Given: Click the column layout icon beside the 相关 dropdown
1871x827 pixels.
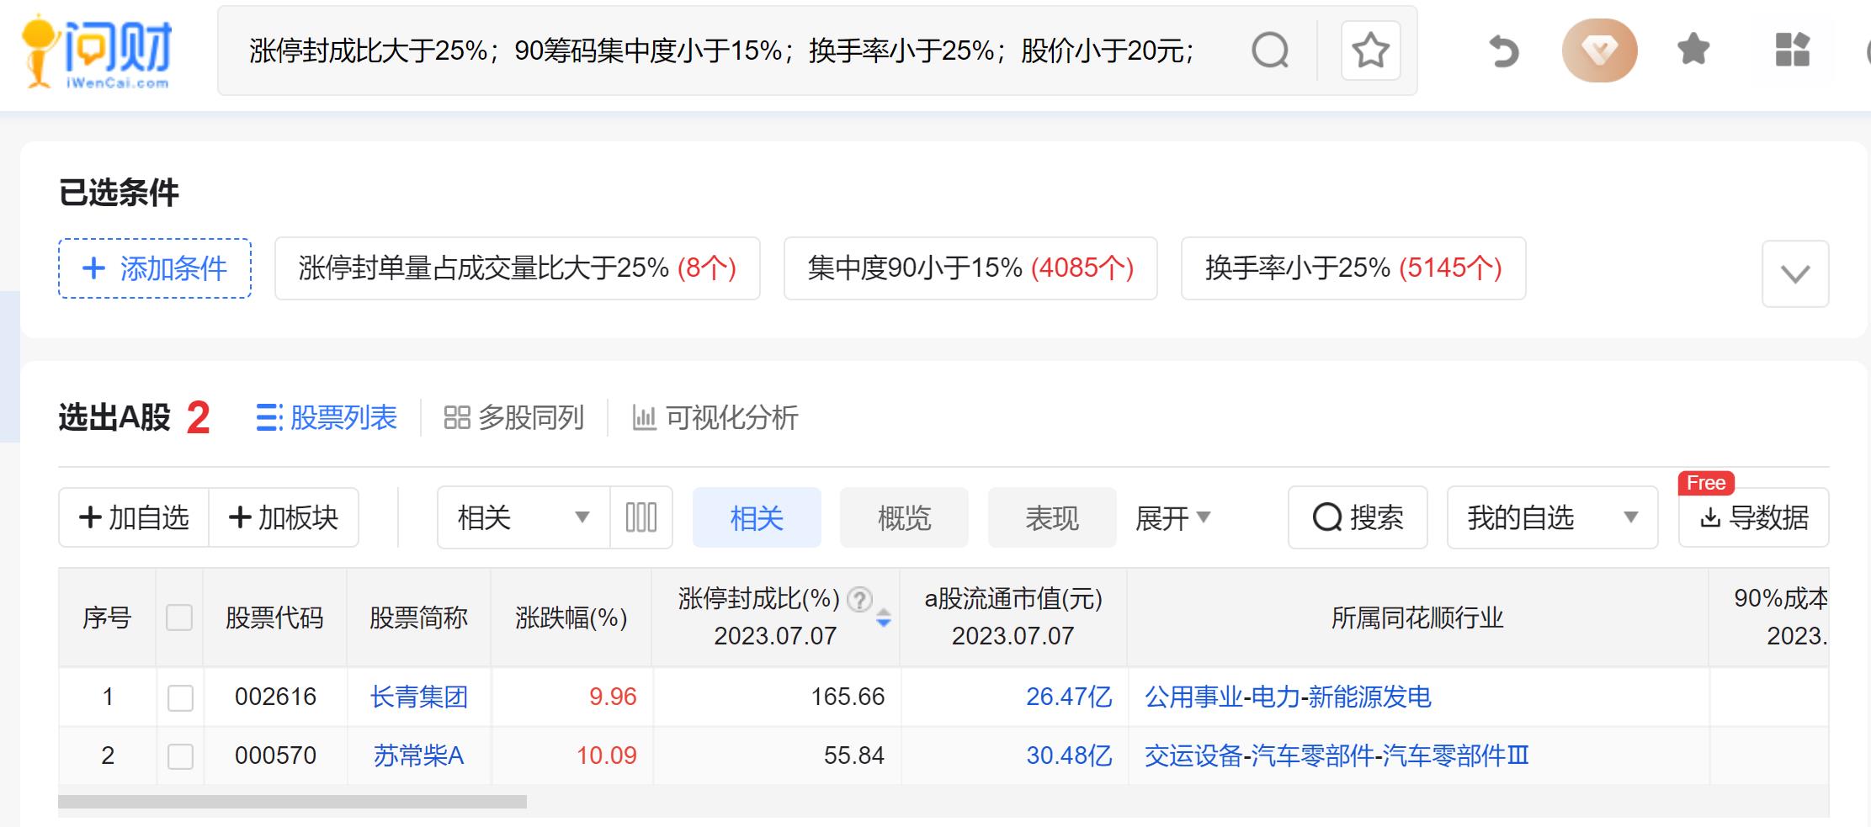Looking at the screenshot, I should pyautogui.click(x=641, y=517).
